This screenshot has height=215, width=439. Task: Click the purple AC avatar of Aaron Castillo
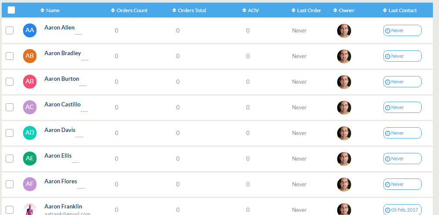30,107
